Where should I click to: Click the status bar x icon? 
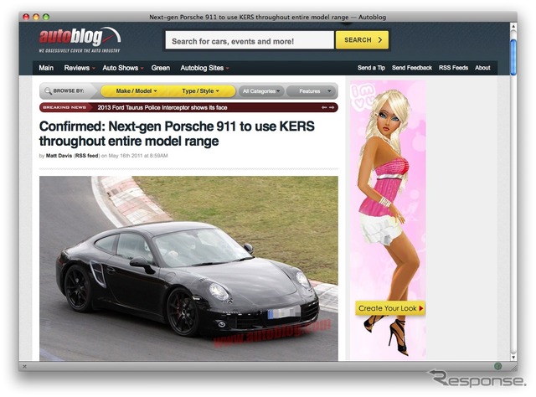pyautogui.click(x=24, y=366)
